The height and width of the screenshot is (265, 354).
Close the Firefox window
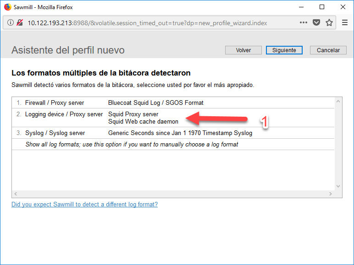(343, 7)
